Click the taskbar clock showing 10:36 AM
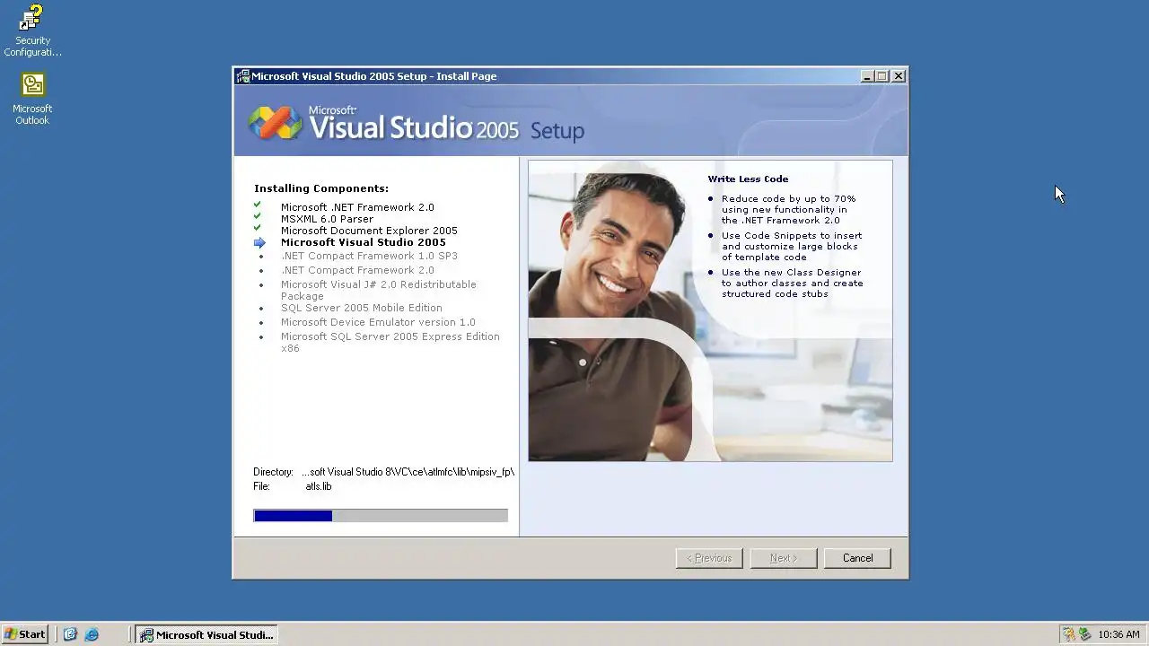Image resolution: width=1149 pixels, height=646 pixels. tap(1118, 634)
